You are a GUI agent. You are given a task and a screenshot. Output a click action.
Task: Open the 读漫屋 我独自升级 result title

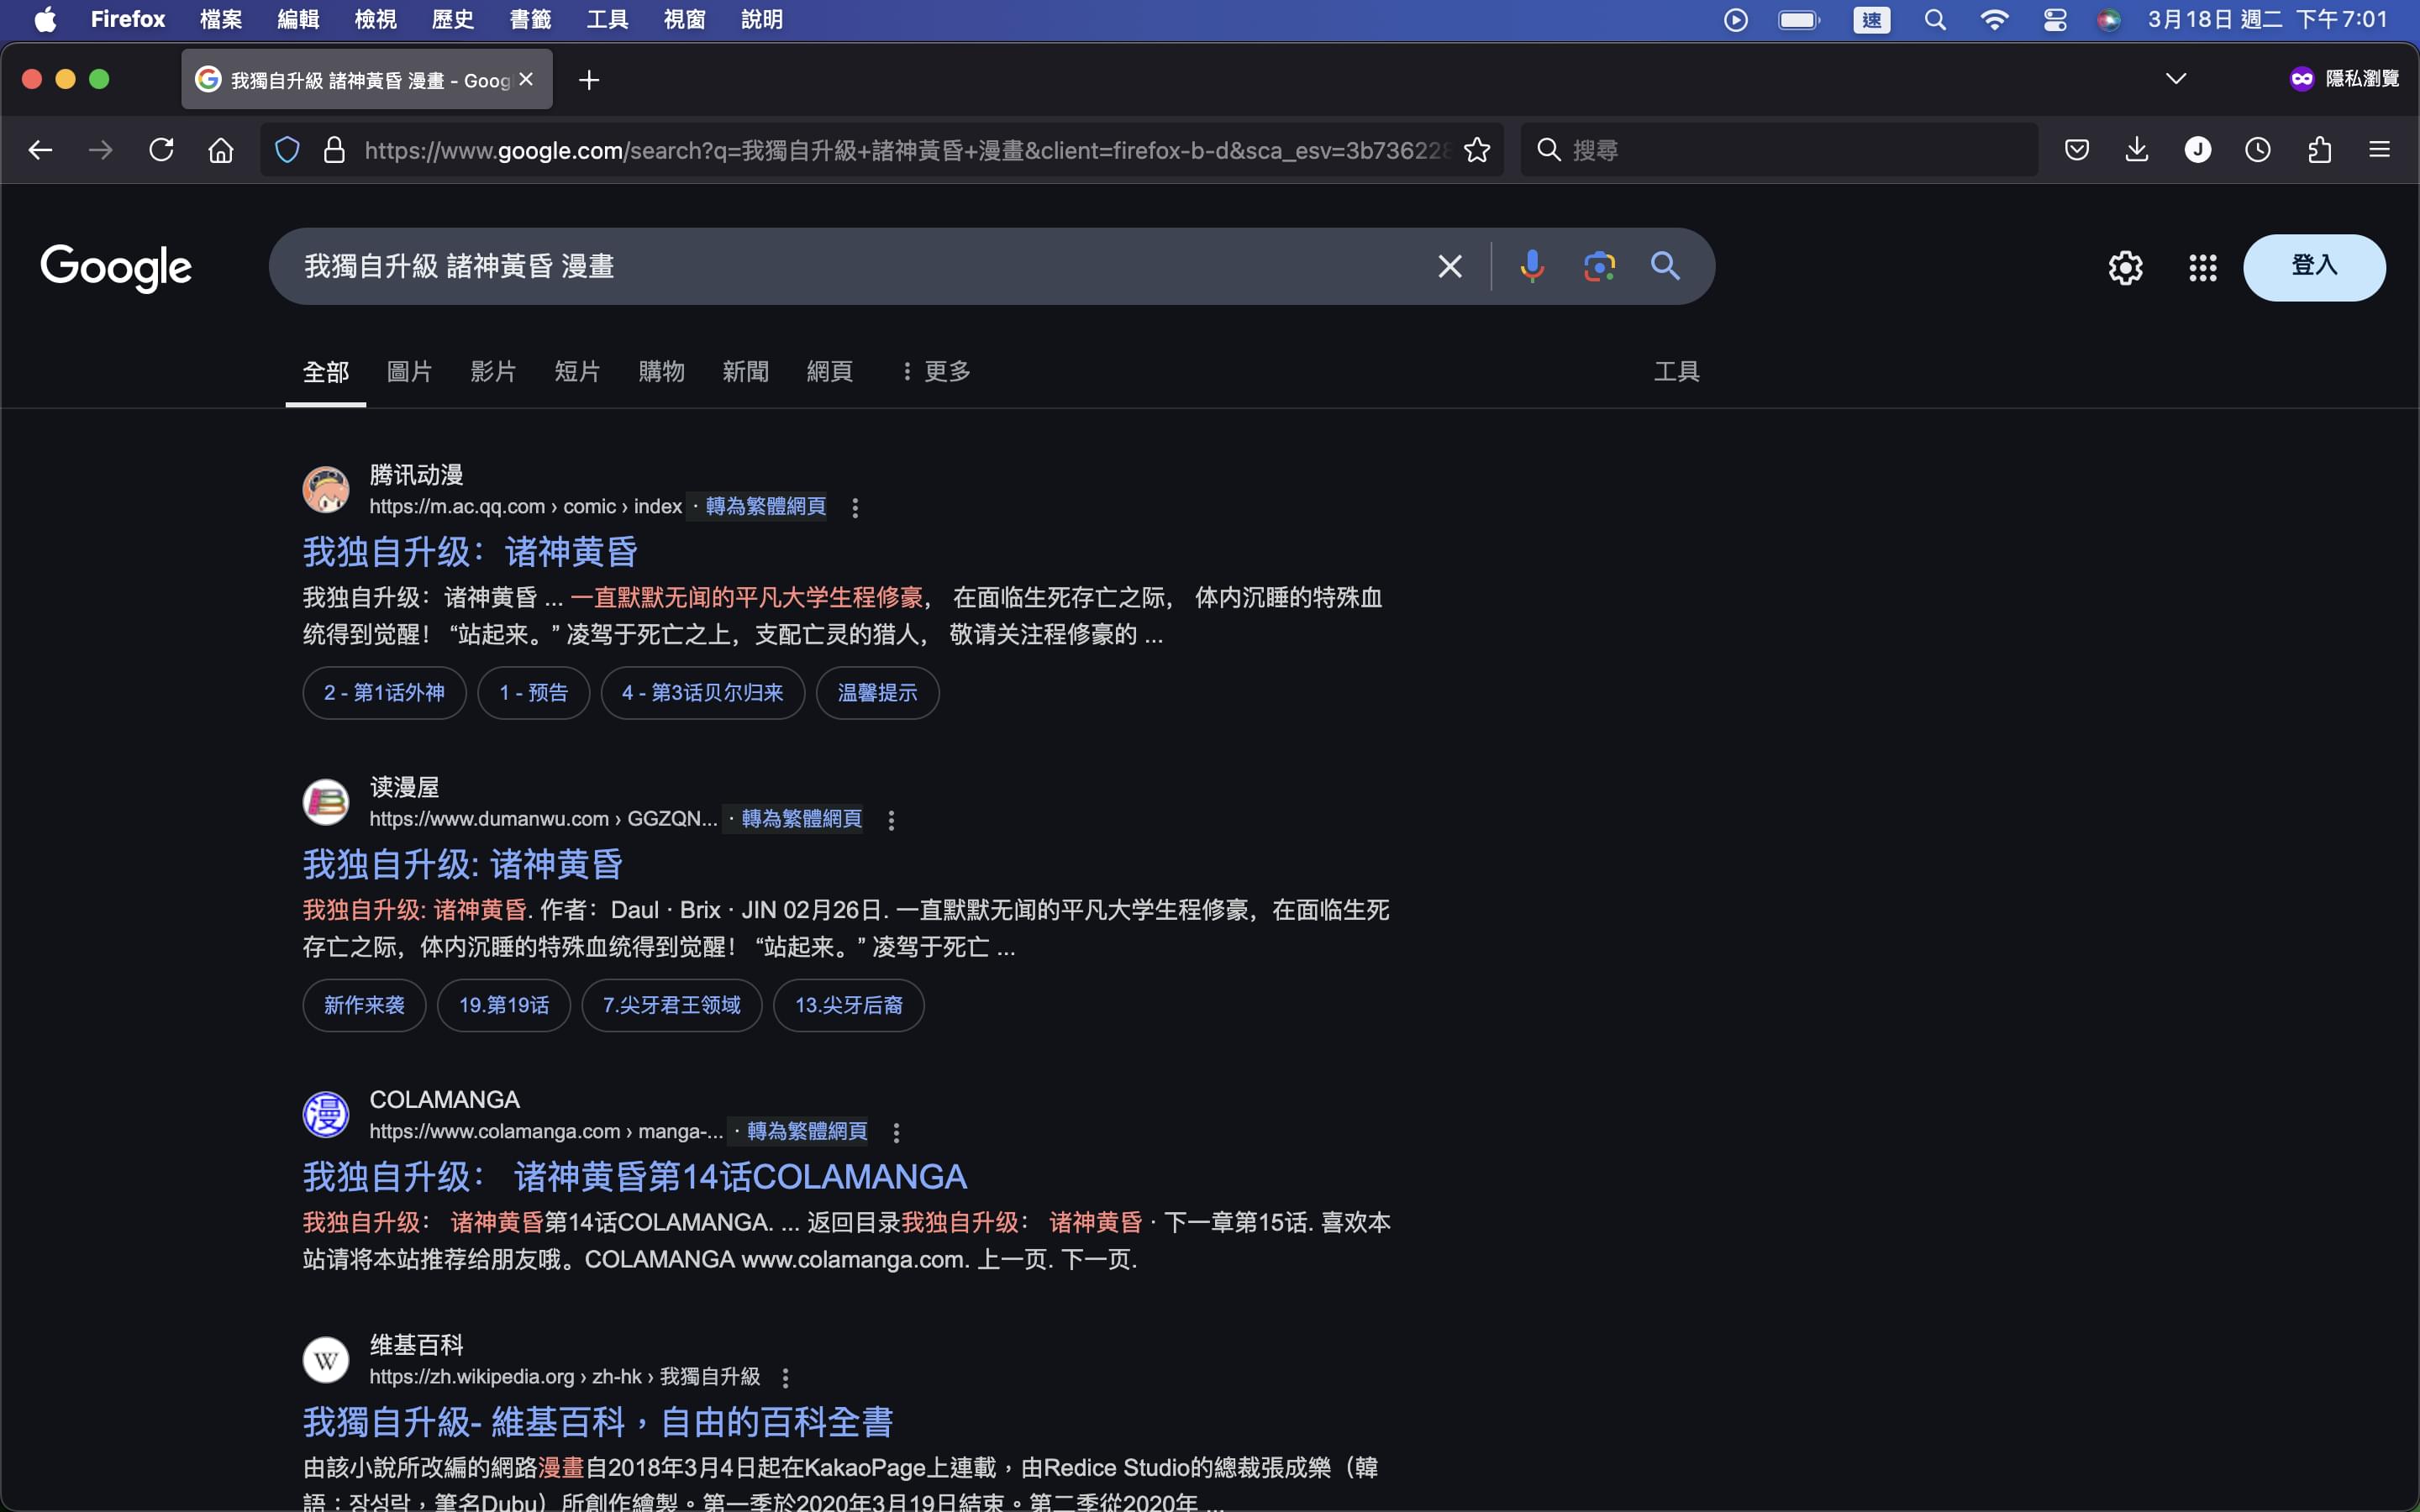tap(463, 864)
